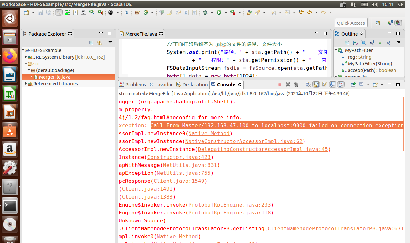The image size is (410, 243).
Task: Click the Back navigation arrow
Action: click(x=310, y=12)
